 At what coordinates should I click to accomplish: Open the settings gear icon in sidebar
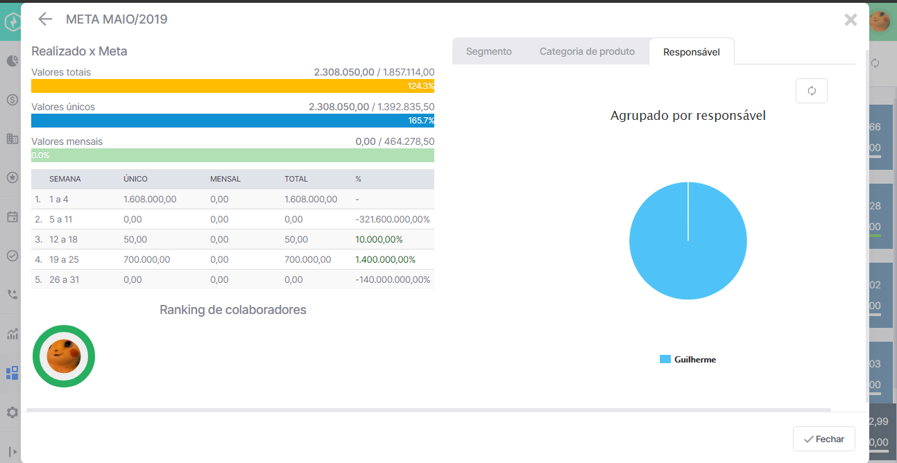pos(12,412)
